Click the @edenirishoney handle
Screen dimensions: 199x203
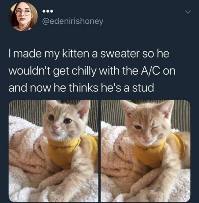73,21
